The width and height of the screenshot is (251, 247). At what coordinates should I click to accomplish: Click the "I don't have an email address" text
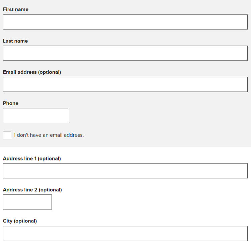49,135
